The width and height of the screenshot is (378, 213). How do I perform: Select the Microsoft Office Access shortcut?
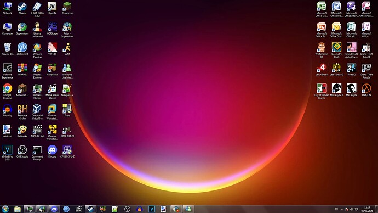(366, 10)
